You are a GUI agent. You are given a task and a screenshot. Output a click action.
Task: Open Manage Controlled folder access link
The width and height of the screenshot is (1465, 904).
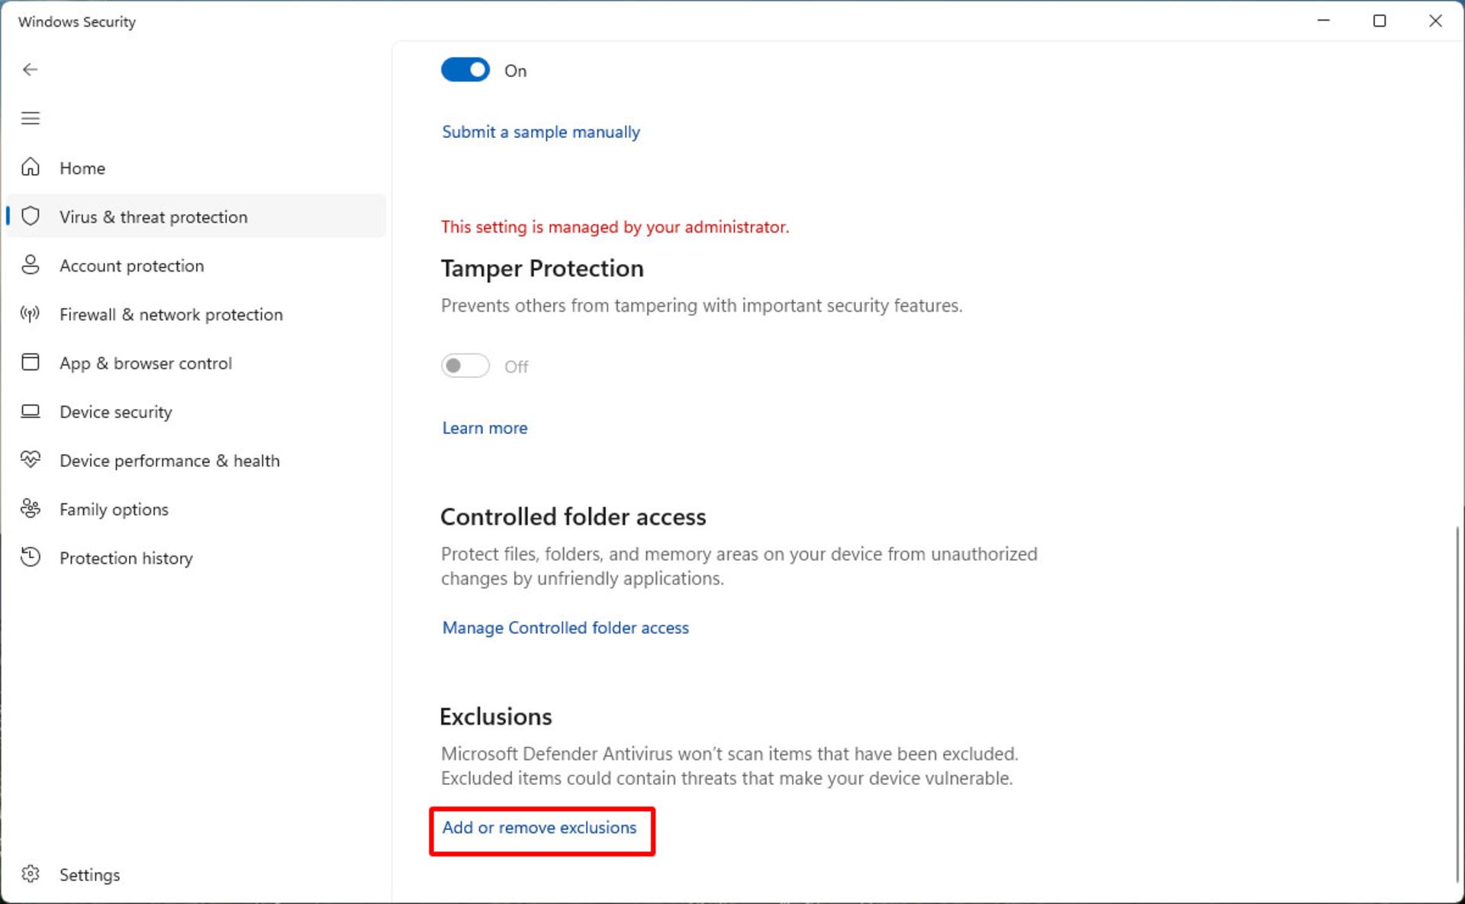(x=565, y=627)
